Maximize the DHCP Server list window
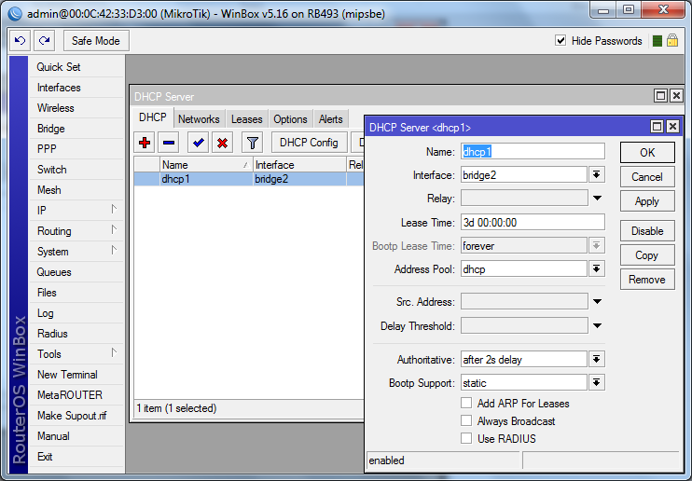The width and height of the screenshot is (692, 481). point(660,95)
